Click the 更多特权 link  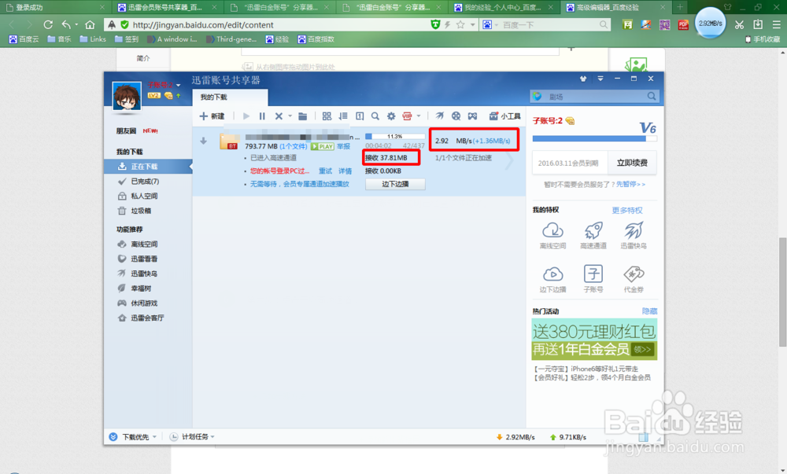tap(627, 211)
